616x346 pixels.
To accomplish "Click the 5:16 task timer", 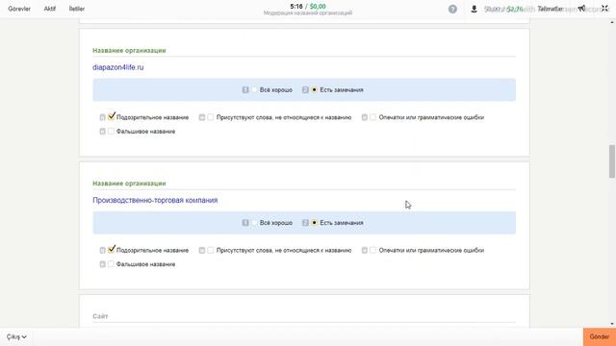I will pos(296,7).
